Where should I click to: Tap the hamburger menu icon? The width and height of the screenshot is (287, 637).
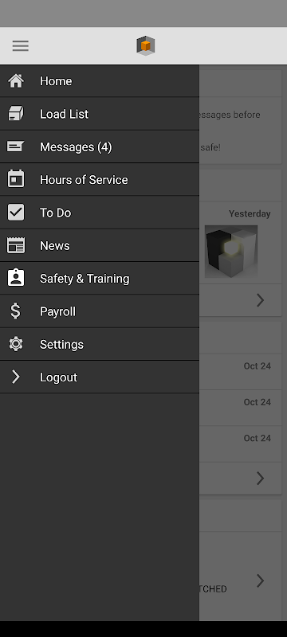20,45
